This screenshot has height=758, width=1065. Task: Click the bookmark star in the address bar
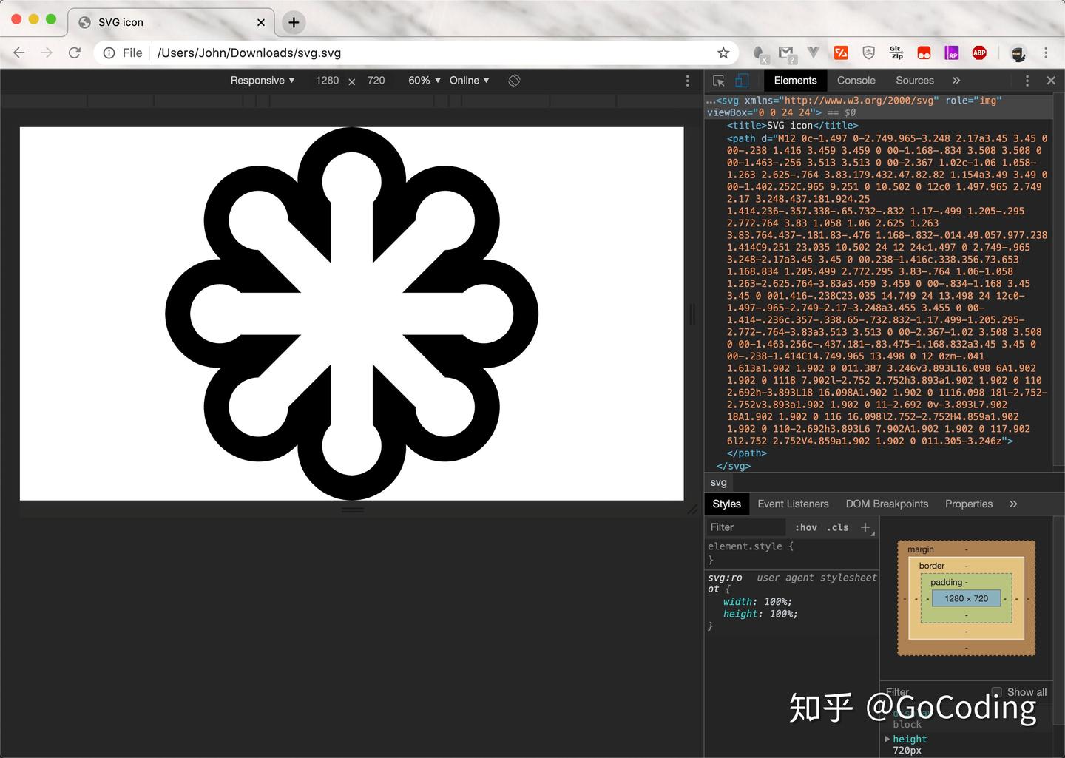pyautogui.click(x=723, y=53)
